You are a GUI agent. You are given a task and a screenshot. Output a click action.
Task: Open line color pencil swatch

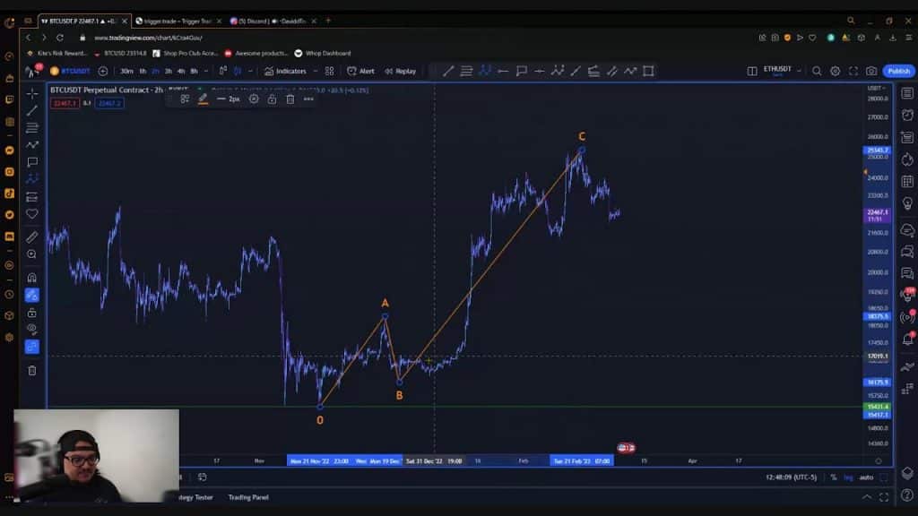tap(204, 99)
